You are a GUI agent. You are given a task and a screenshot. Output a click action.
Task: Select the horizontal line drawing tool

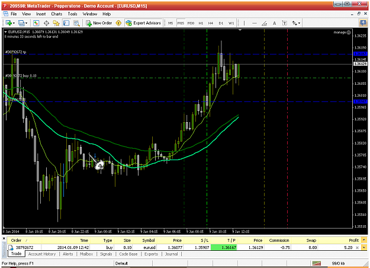pyautogui.click(x=255, y=23)
